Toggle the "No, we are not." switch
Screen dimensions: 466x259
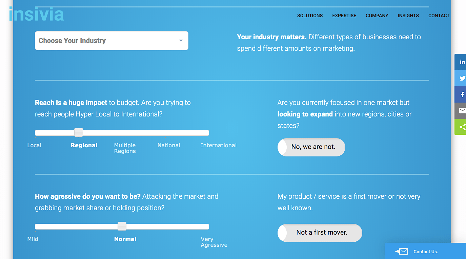[x=311, y=147]
